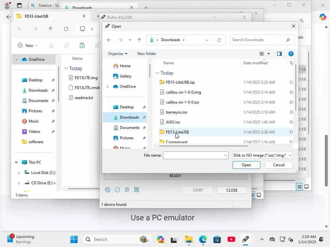
Task: Sort by Date modified column
Action: (x=255, y=63)
